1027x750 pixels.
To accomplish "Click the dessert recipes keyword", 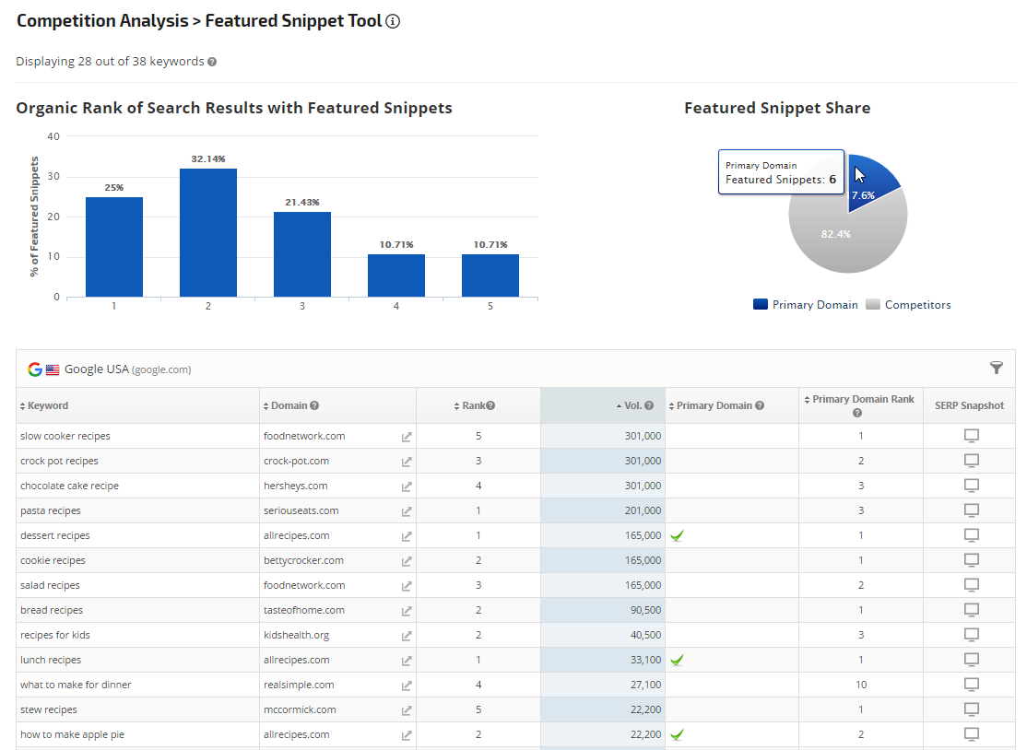I will (55, 535).
